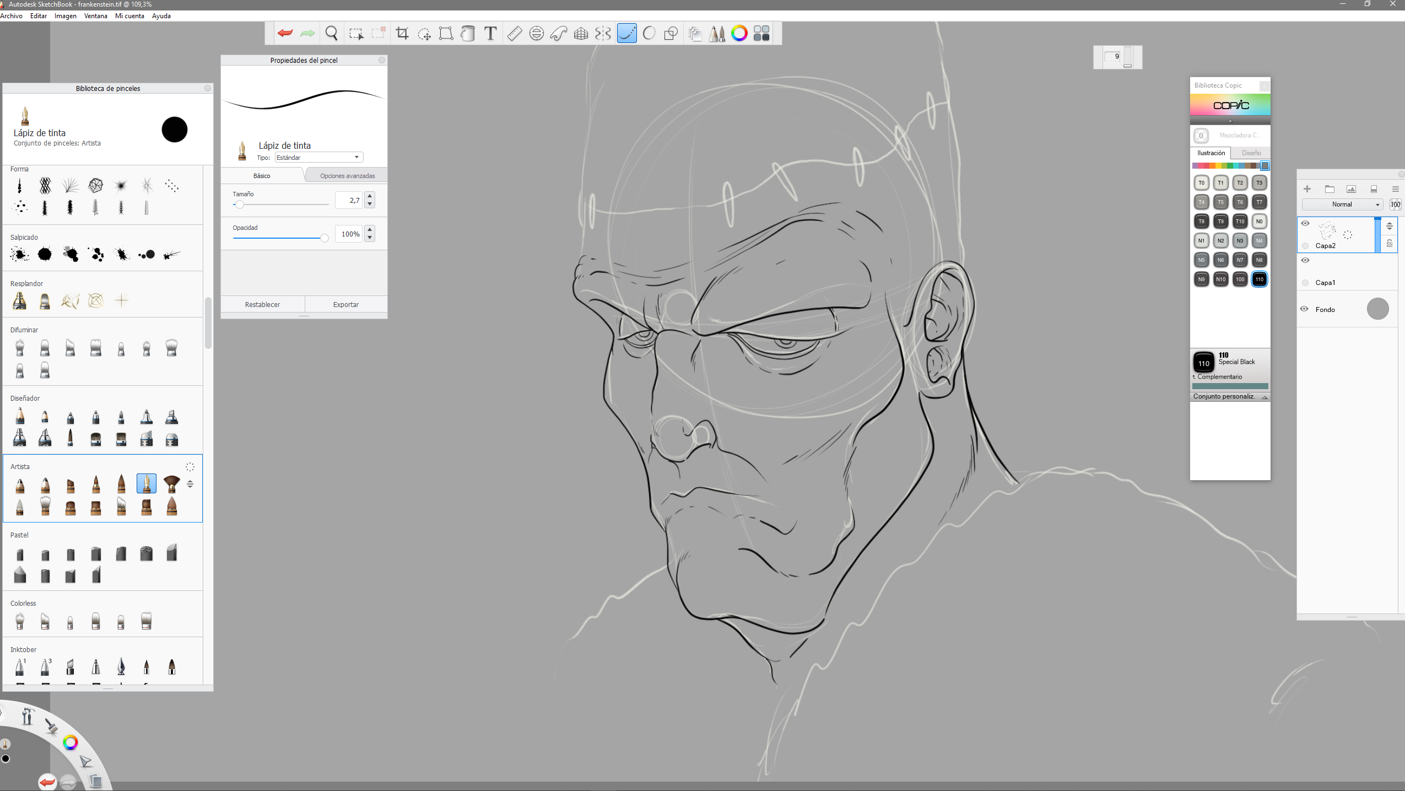Select the Flood Fill bucket tool
This screenshot has height=791, width=1405.
(468, 33)
